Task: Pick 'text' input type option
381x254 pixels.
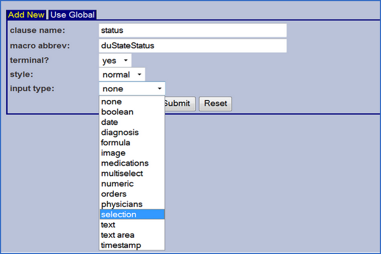Action: (132, 225)
